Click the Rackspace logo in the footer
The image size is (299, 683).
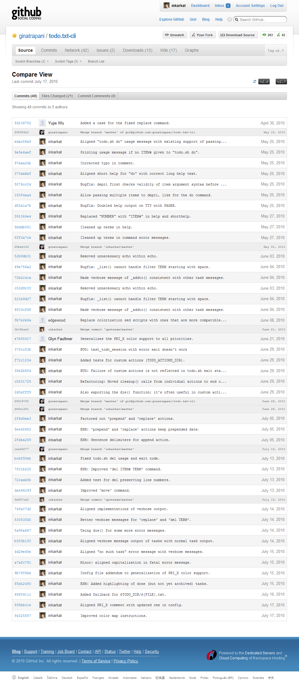(211, 655)
